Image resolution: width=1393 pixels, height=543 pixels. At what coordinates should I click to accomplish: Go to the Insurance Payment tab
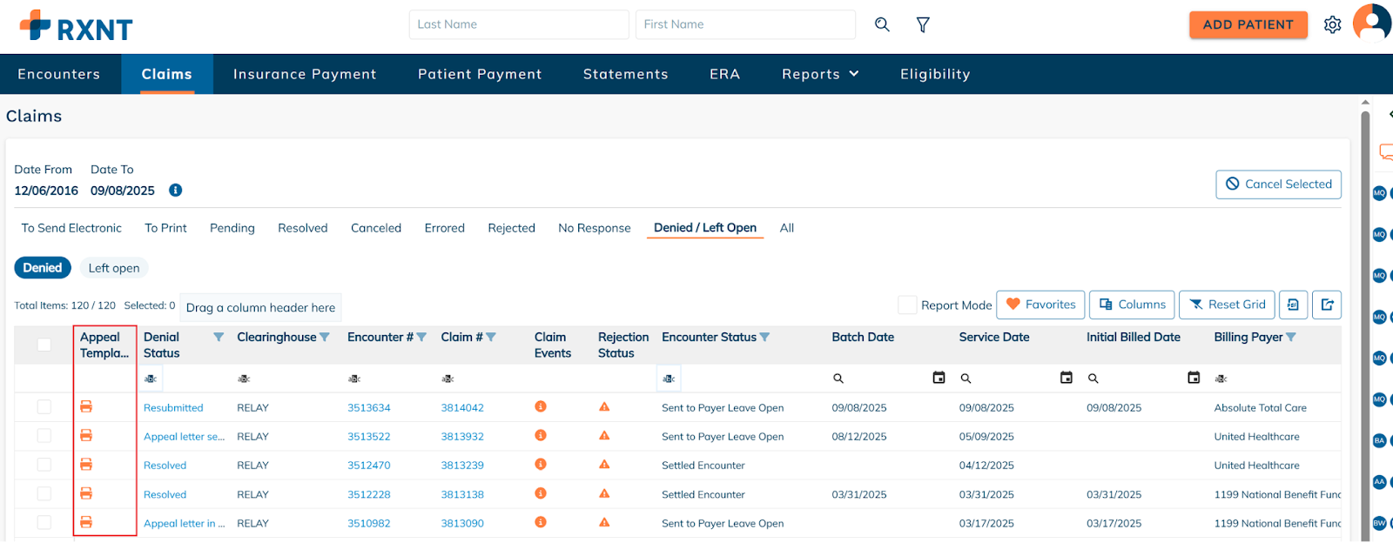coord(305,74)
